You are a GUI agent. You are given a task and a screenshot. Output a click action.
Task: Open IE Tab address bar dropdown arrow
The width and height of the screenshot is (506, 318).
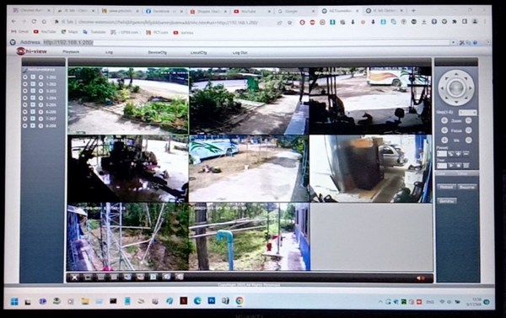point(454,43)
